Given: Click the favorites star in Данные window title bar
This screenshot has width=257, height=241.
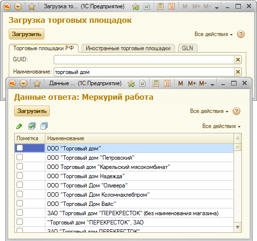Looking at the screenshot, I should [x=37, y=84].
